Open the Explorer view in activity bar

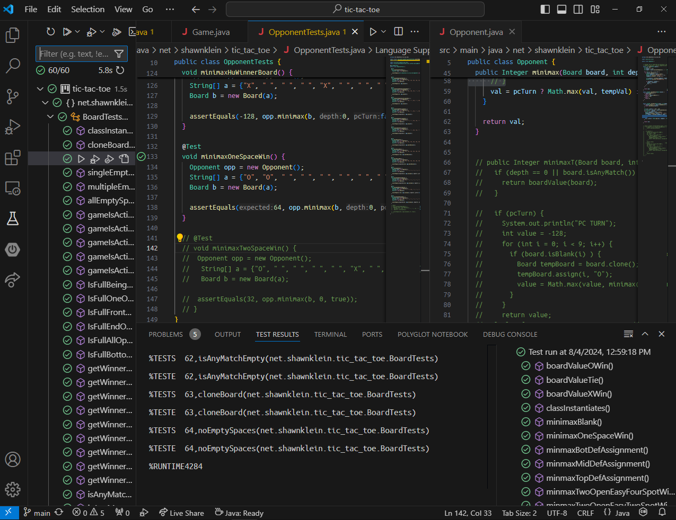point(13,35)
